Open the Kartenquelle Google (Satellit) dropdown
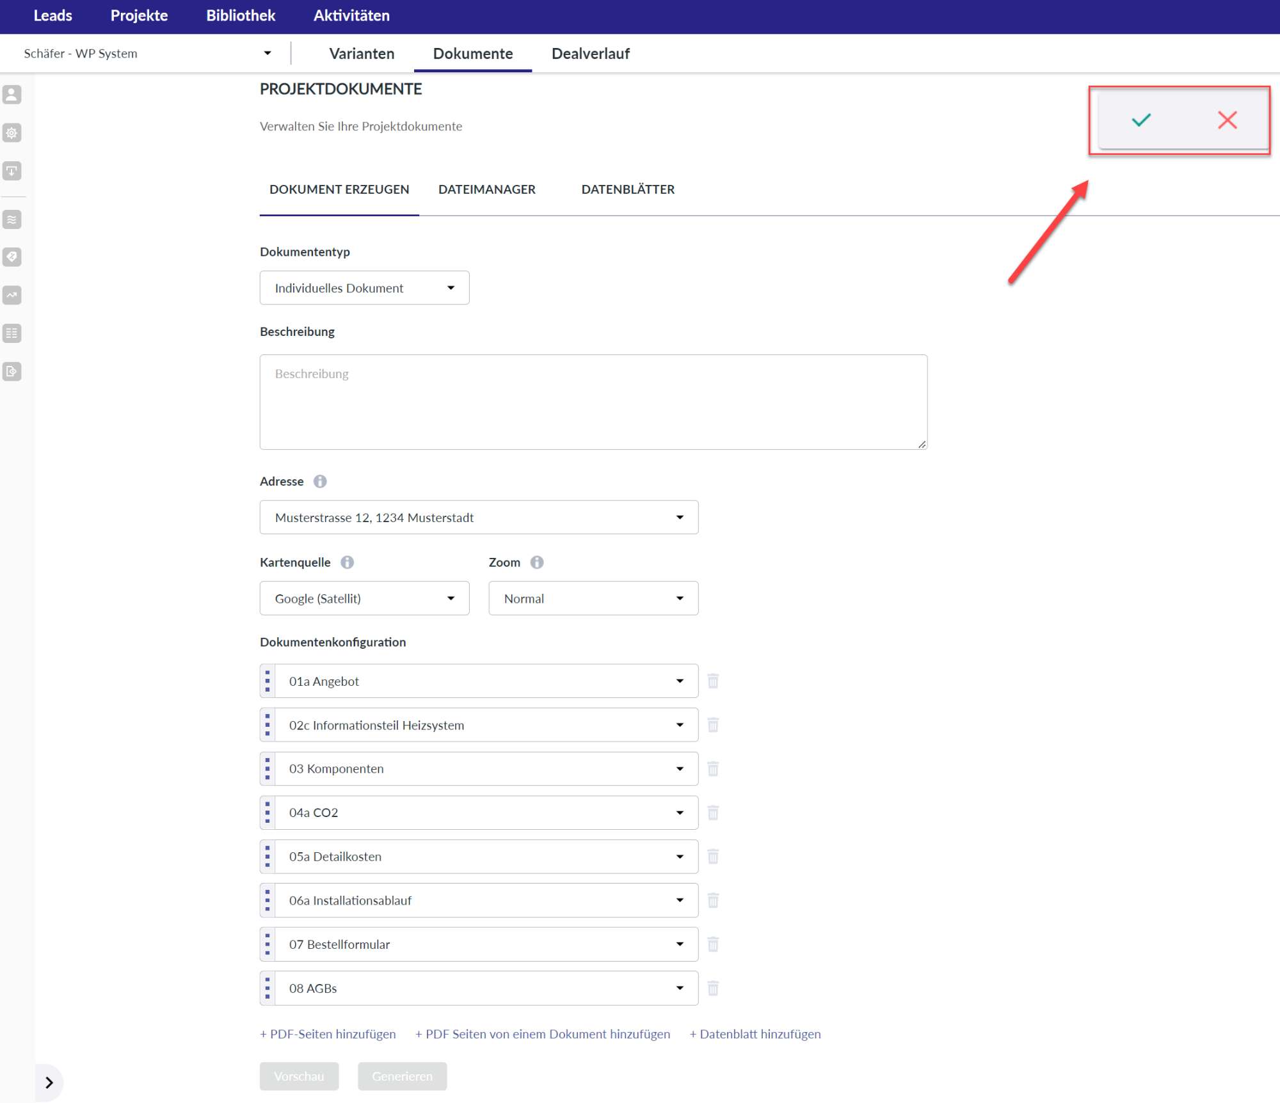Screen dimensions: 1280x1103 (364, 598)
